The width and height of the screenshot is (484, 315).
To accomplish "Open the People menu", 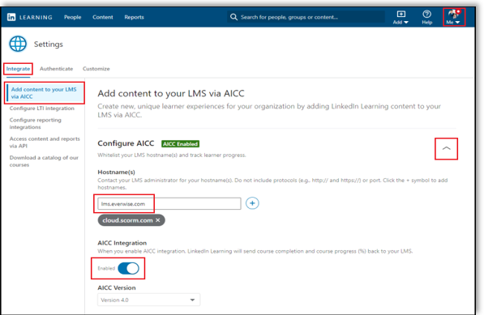I will [x=72, y=17].
